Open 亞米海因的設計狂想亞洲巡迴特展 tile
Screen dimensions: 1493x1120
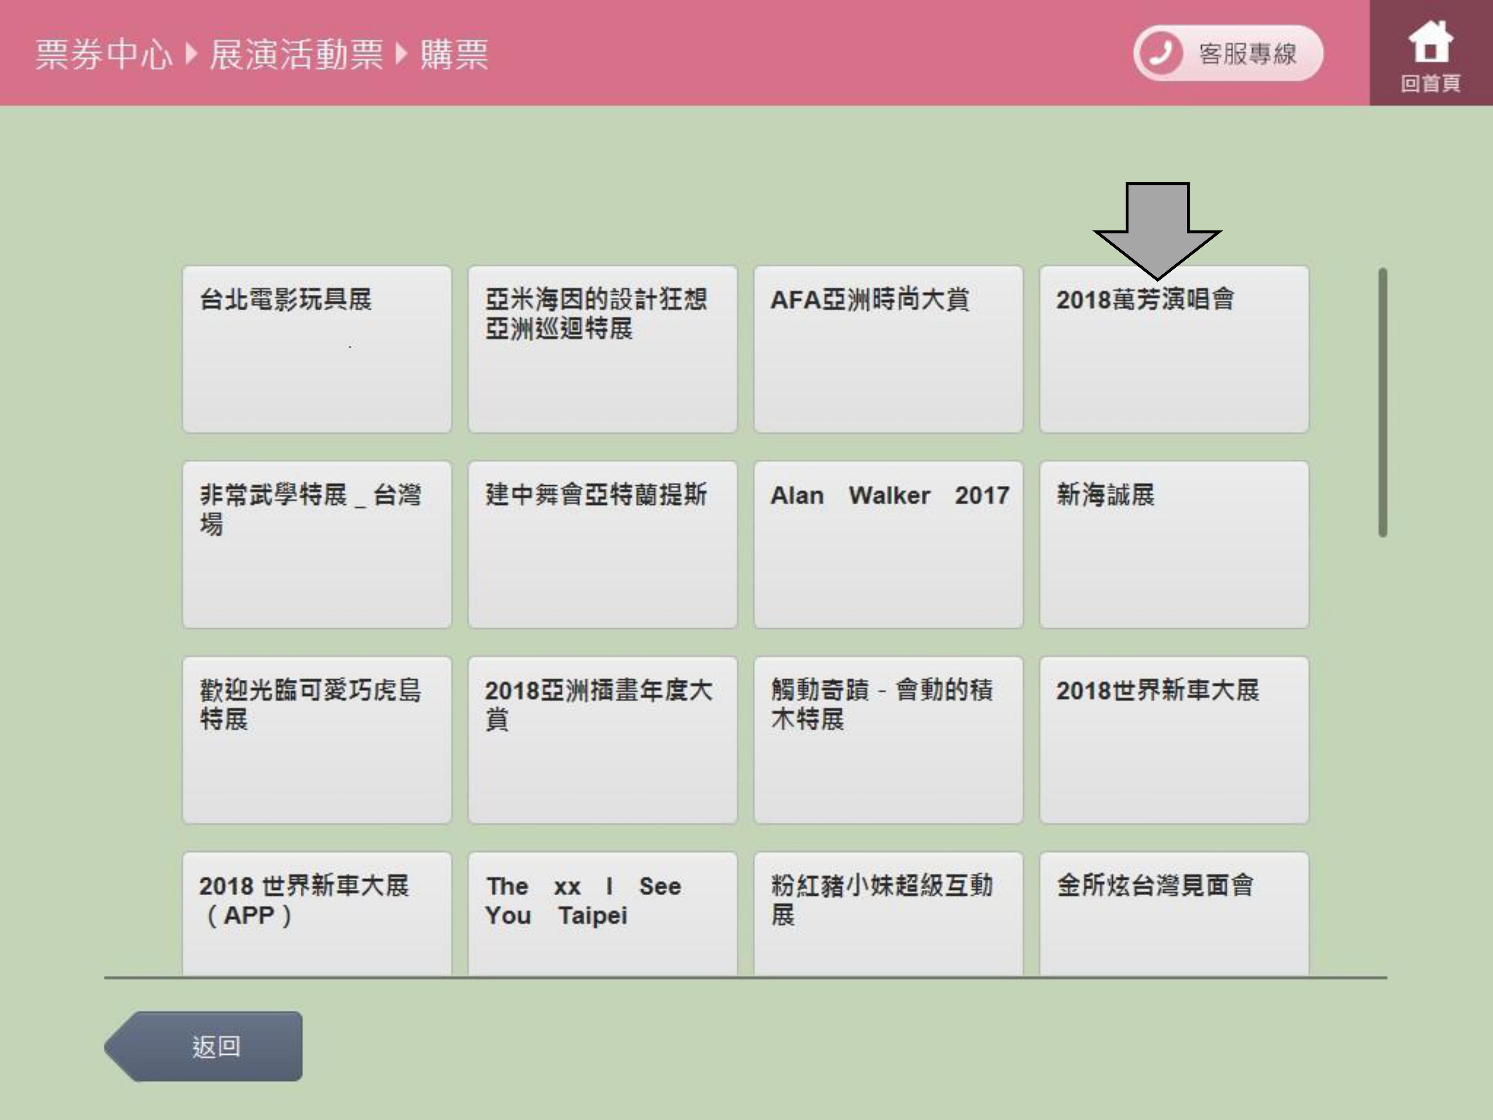pos(602,349)
